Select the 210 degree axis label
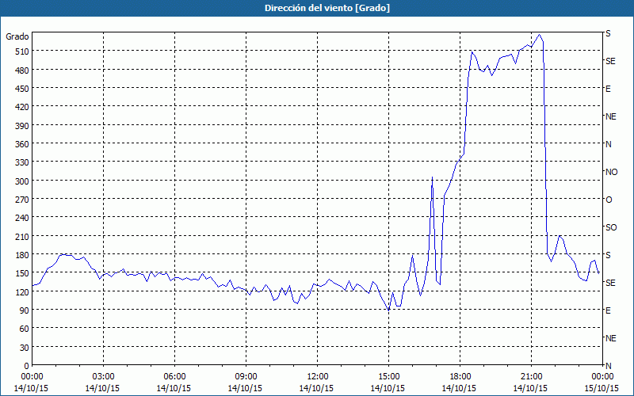Image resolution: width=634 pixels, height=396 pixels. pos(22,236)
